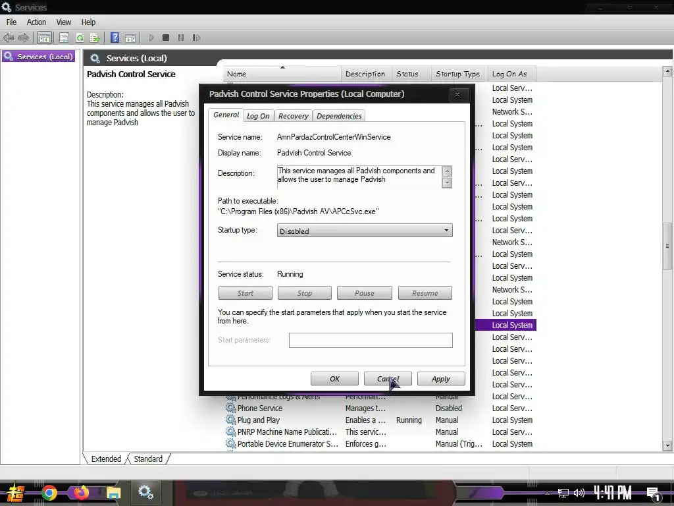The height and width of the screenshot is (506, 674).
Task: Click the Back arrow in Services toolbar
Action: [x=8, y=38]
